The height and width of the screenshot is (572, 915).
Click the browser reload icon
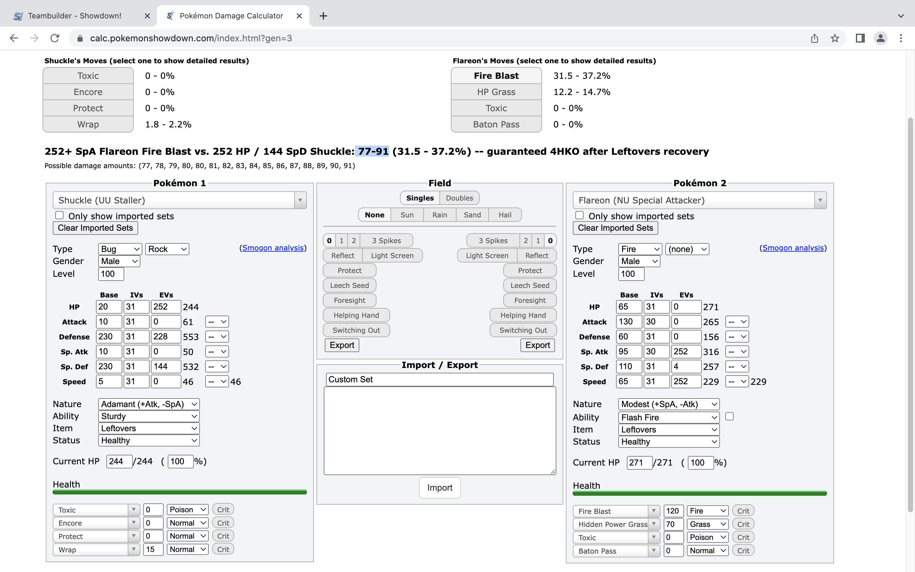(x=55, y=38)
